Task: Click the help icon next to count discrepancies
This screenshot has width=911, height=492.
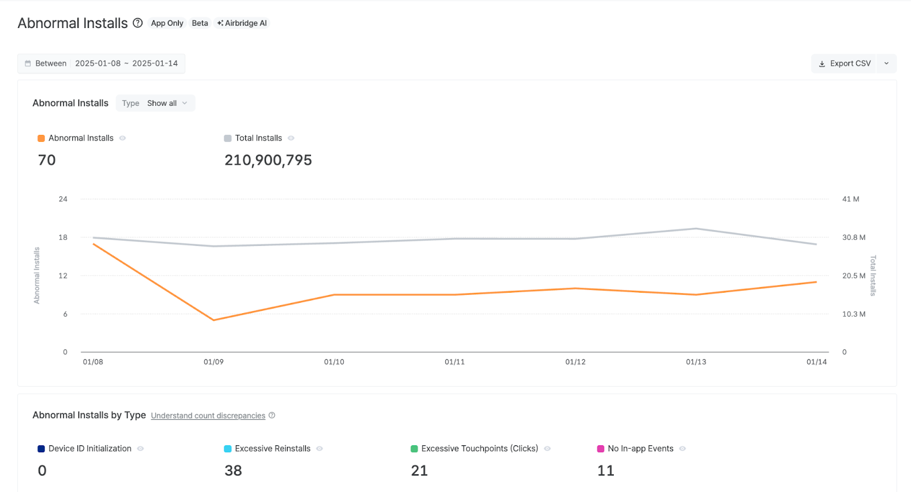Action: 272,416
